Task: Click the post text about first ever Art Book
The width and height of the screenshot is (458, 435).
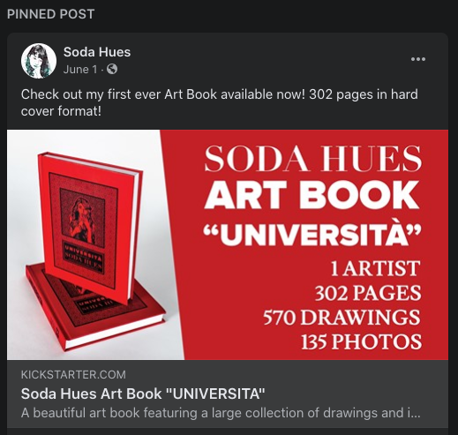Action: coord(220,102)
